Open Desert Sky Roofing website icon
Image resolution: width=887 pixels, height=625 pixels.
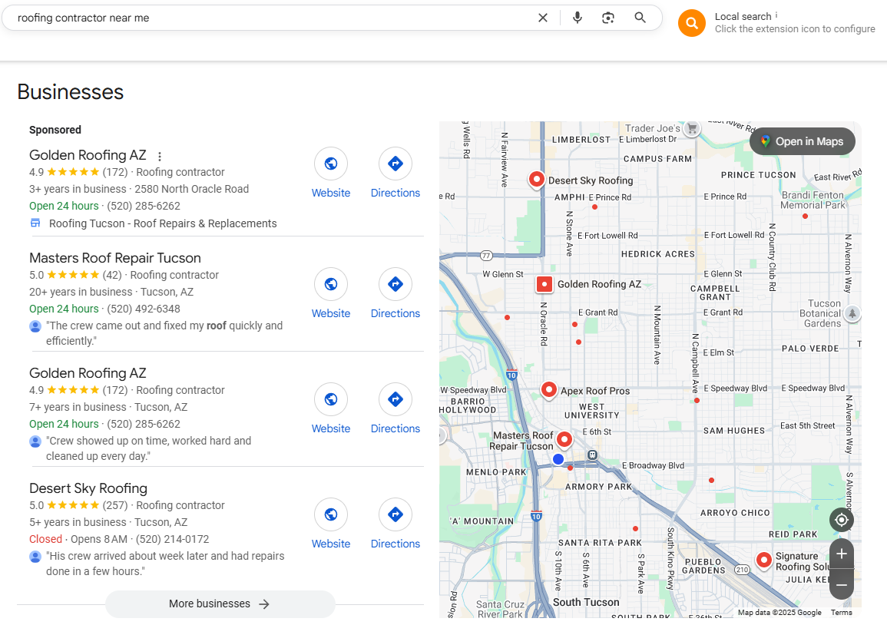coord(331,514)
